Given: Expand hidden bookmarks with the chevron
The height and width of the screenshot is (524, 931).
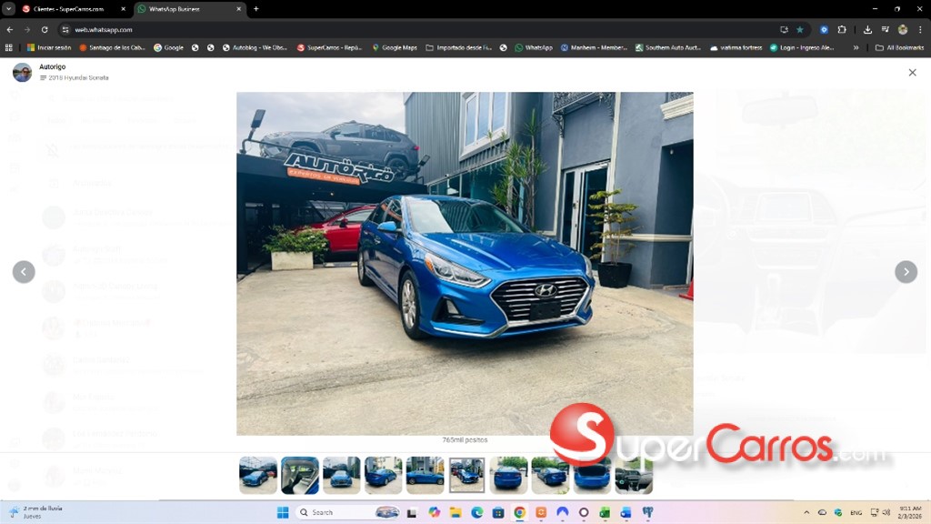Looking at the screenshot, I should coord(856,47).
